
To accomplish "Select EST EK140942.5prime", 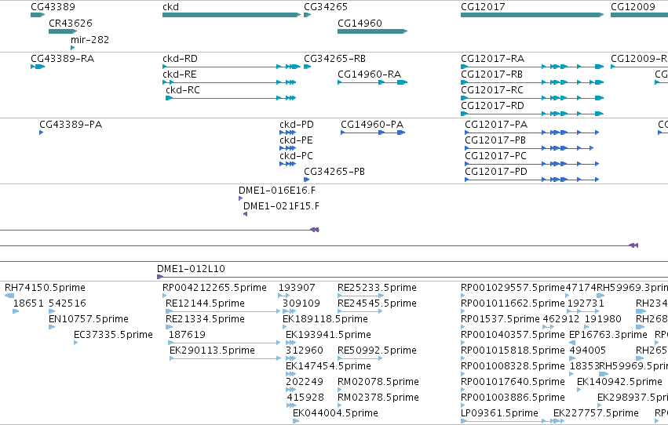I will (579, 390).
